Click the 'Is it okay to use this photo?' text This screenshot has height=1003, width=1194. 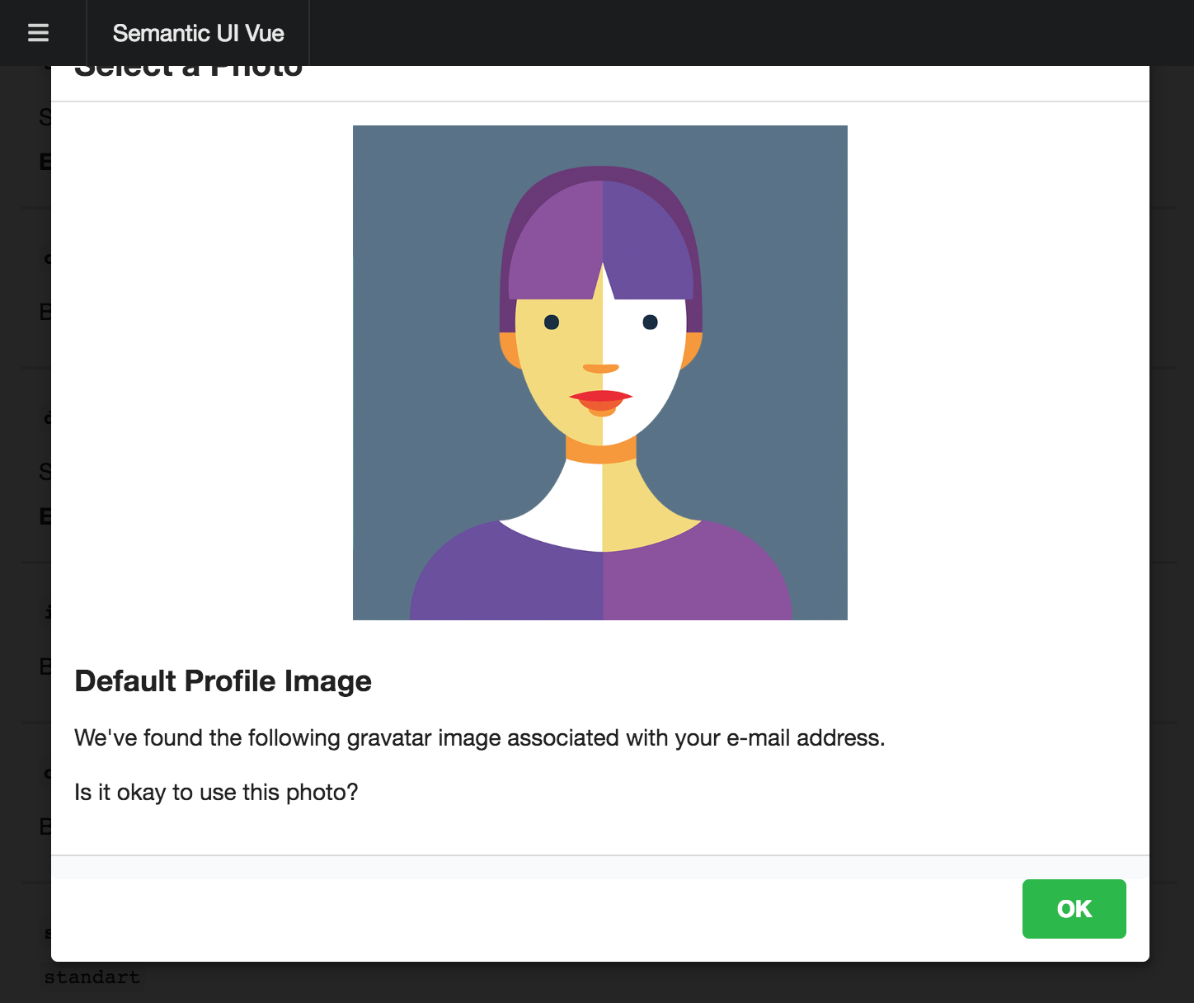coord(216,792)
